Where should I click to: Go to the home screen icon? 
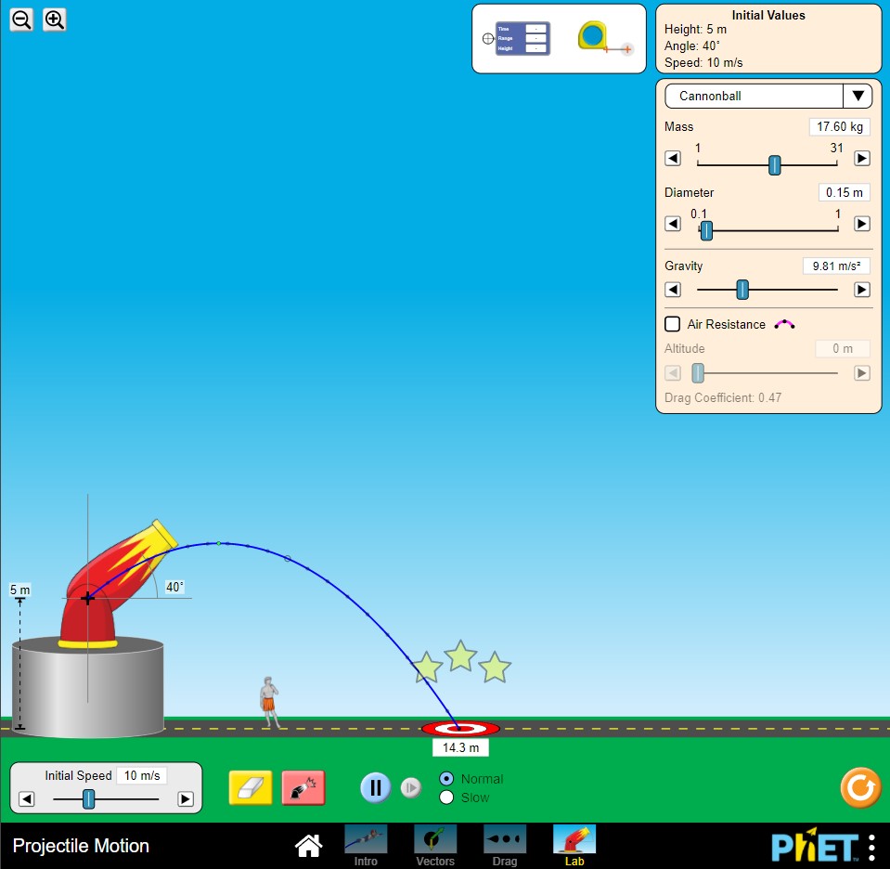click(x=308, y=846)
